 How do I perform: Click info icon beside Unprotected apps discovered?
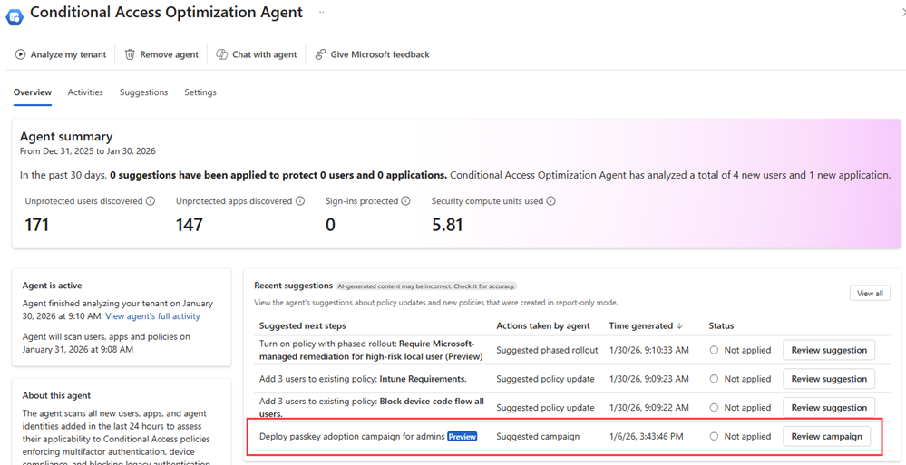click(300, 201)
